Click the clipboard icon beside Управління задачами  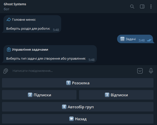pos(9,49)
